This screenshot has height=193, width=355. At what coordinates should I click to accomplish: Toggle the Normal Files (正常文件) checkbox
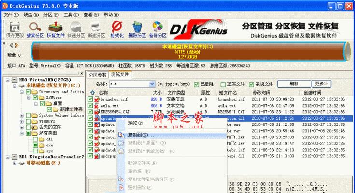coord(223,84)
